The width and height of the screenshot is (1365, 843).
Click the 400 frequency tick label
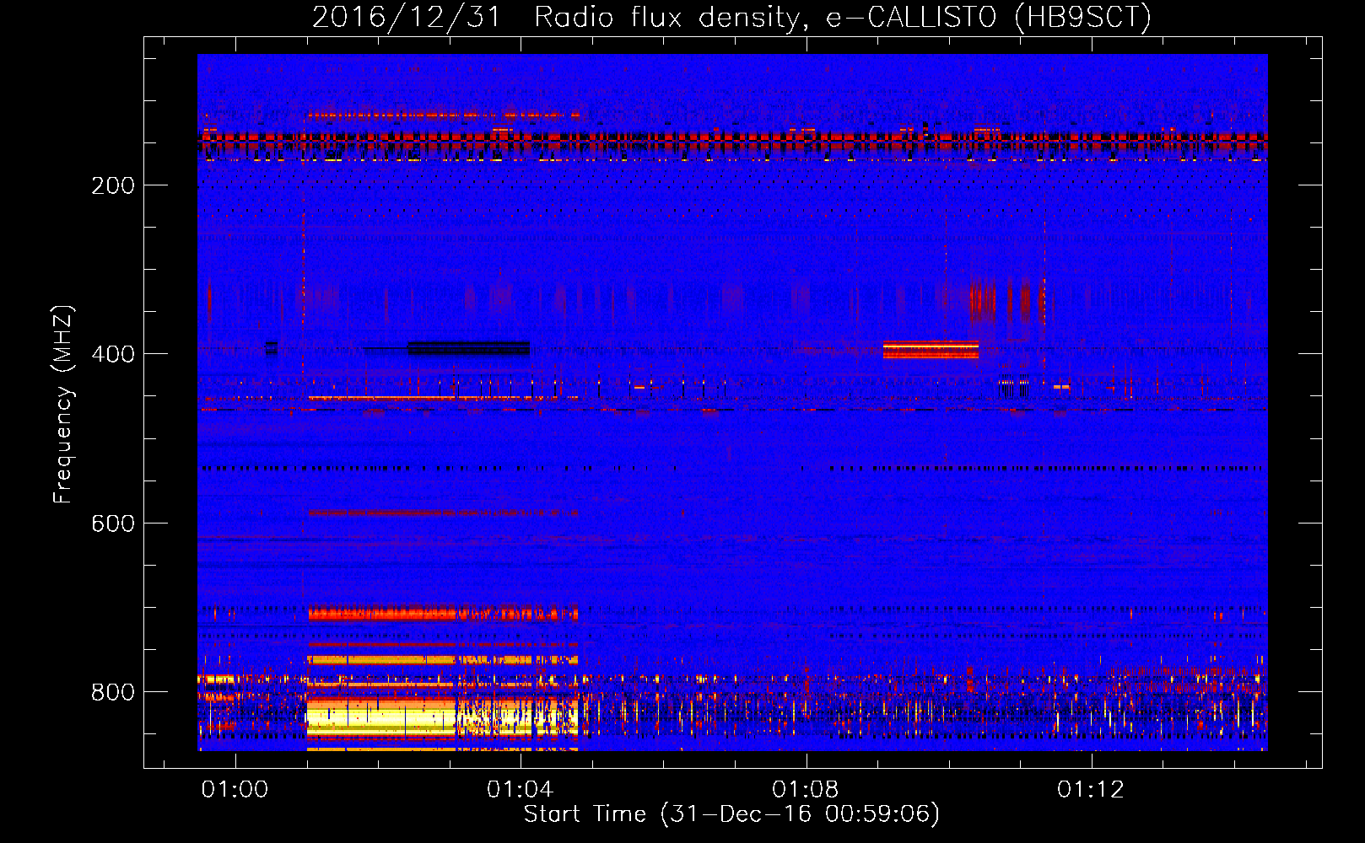(113, 354)
